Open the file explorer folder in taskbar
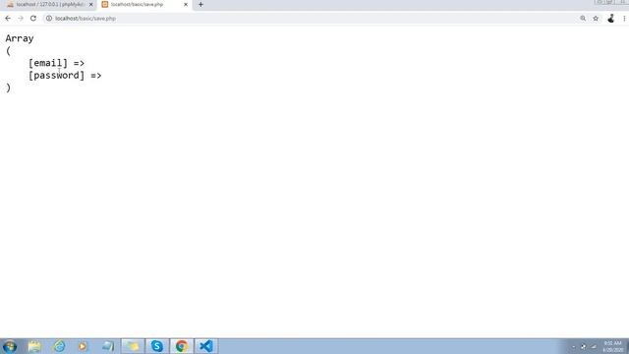 pyautogui.click(x=133, y=346)
